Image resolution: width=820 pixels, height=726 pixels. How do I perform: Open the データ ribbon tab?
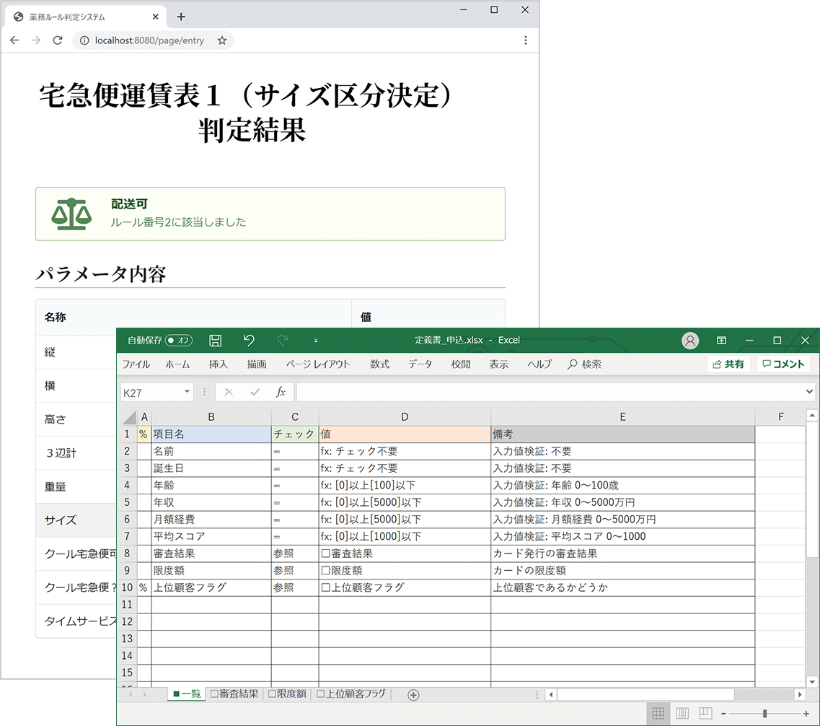pyautogui.click(x=419, y=364)
